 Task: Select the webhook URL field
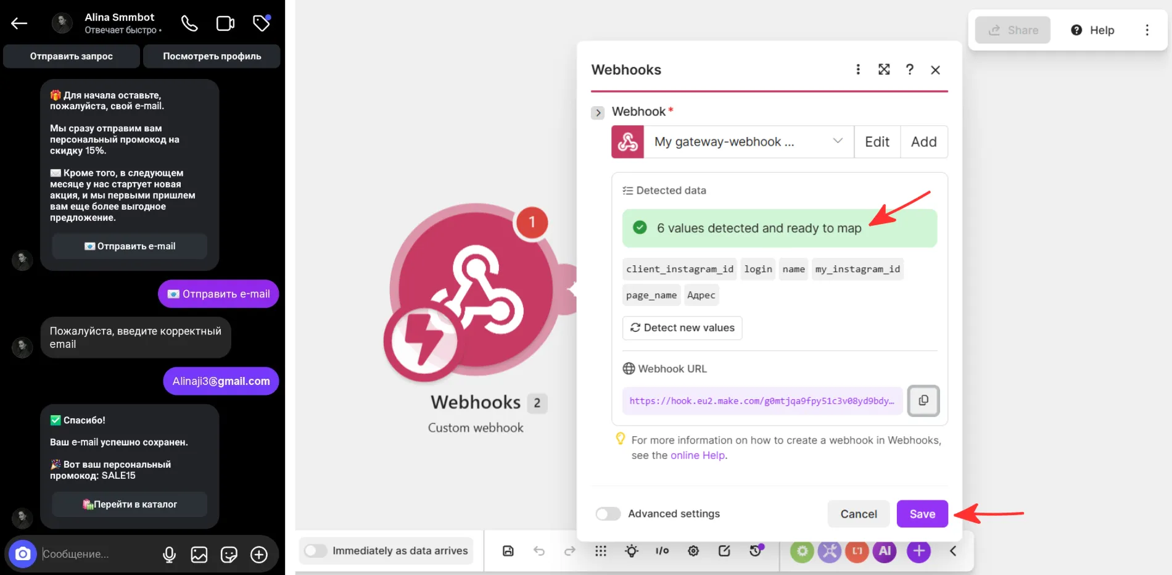tap(762, 401)
